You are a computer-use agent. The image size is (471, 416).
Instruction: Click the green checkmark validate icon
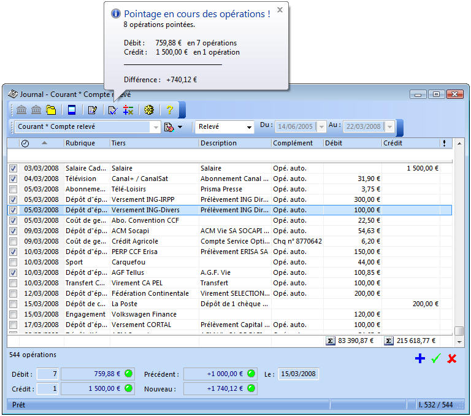(436, 358)
